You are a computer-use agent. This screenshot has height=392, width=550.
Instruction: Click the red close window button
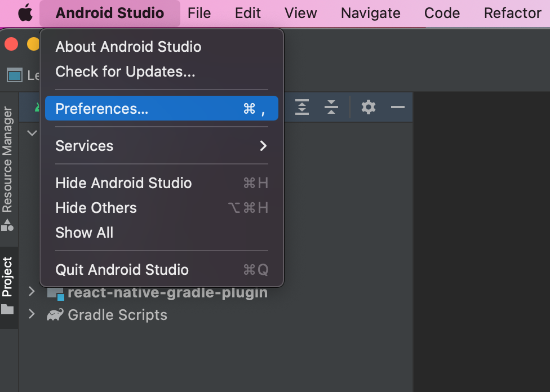11,44
